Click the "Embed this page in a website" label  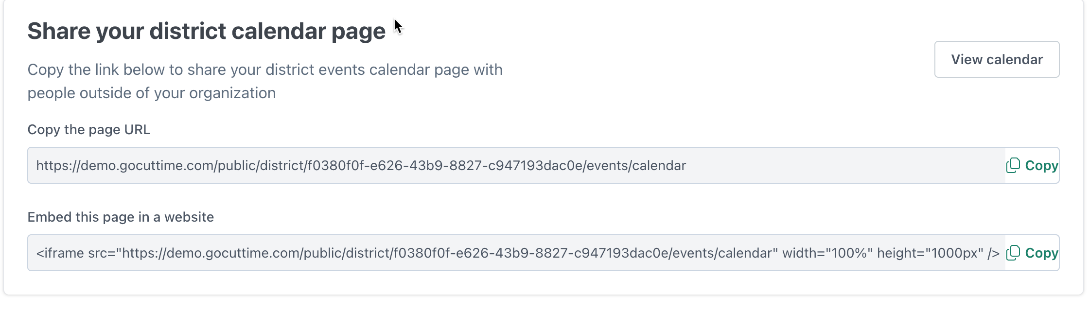(121, 217)
